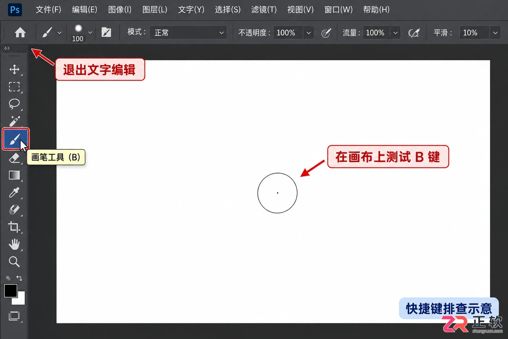508x339 pixels.
Task: Select the Crop tool
Action: (14, 227)
